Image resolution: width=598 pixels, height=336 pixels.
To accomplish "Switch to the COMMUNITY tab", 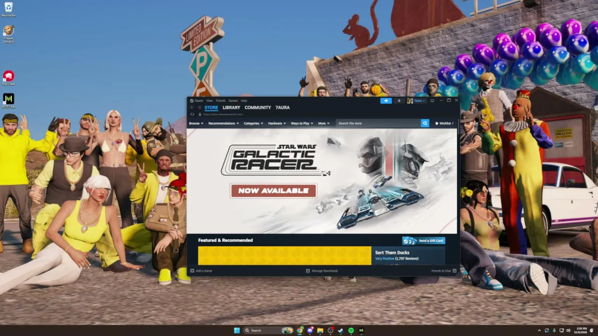I will 257,107.
